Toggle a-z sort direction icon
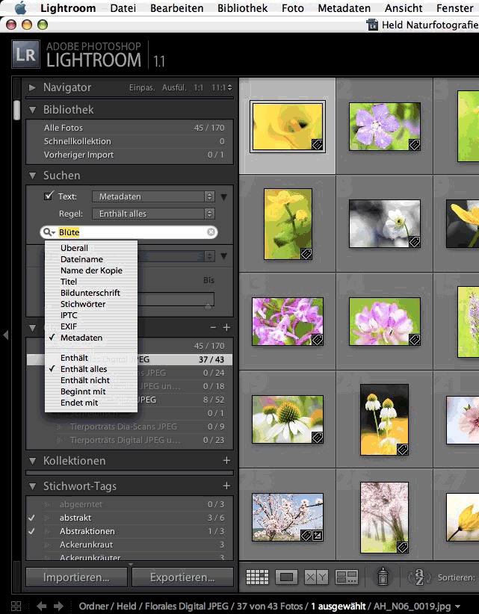479x614 pixels. (x=419, y=577)
